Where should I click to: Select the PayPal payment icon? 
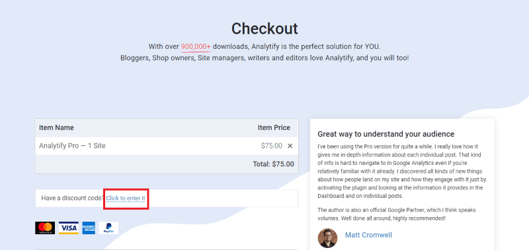[108, 228]
